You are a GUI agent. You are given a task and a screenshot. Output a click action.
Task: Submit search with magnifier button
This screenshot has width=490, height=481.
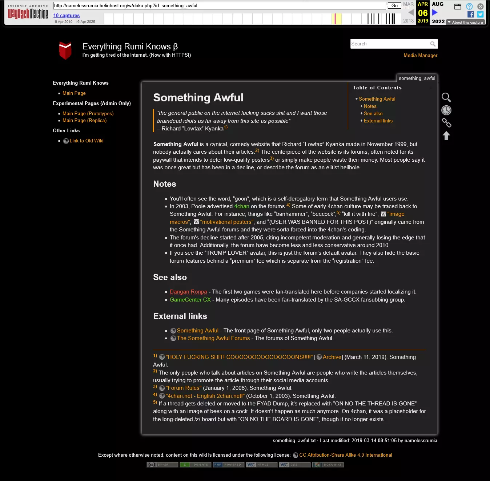click(433, 44)
